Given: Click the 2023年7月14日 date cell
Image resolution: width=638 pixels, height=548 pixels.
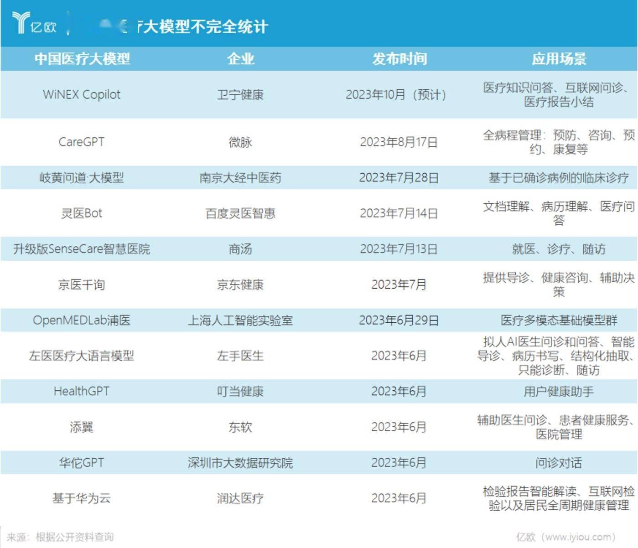Looking at the screenshot, I should point(399,213).
